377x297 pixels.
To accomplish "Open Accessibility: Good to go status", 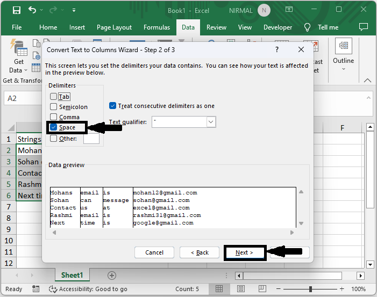I will tap(88, 289).
